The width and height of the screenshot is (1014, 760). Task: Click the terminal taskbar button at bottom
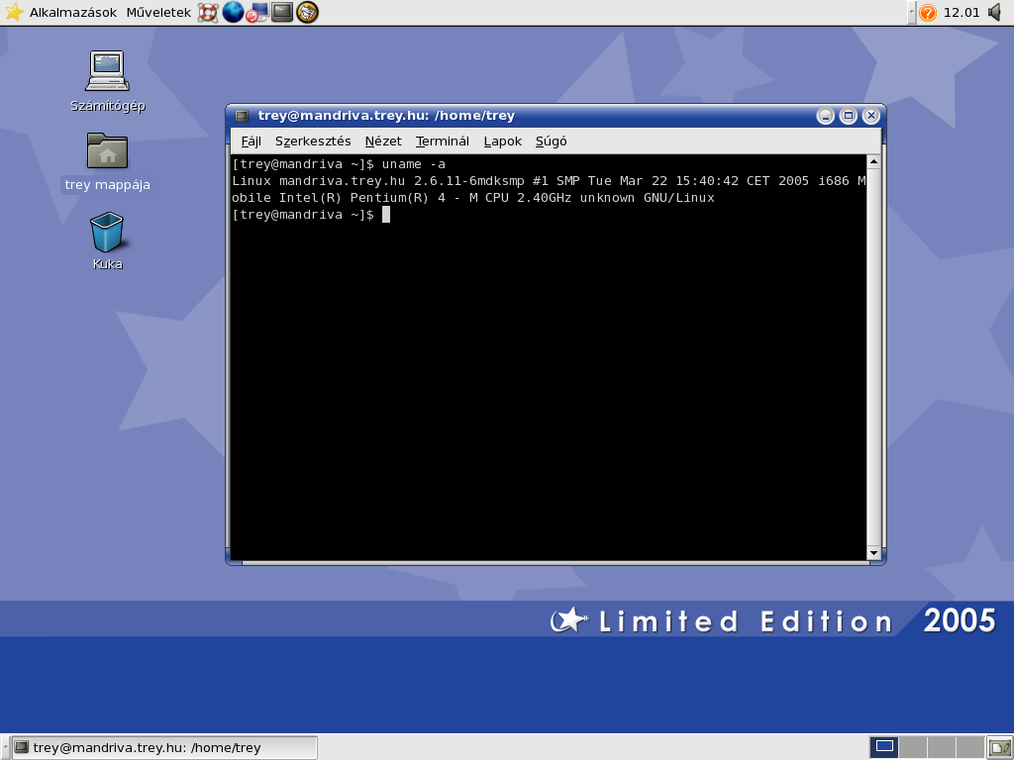tap(165, 748)
